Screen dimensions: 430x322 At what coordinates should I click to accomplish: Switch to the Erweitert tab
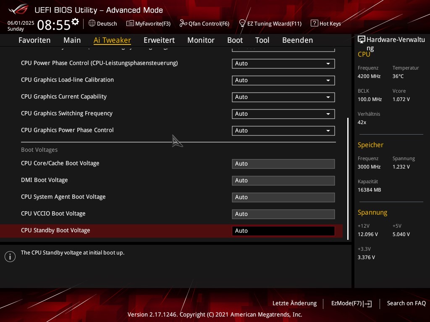[159, 40]
